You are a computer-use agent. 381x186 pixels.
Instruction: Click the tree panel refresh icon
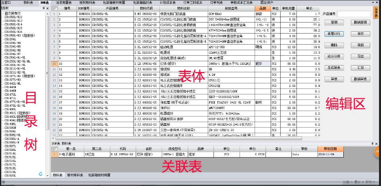tap(41, 173)
